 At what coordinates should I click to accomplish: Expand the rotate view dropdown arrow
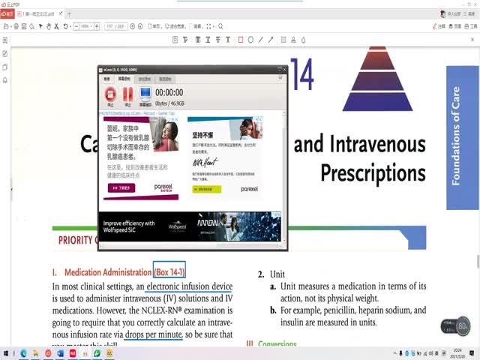(x=73, y=26)
